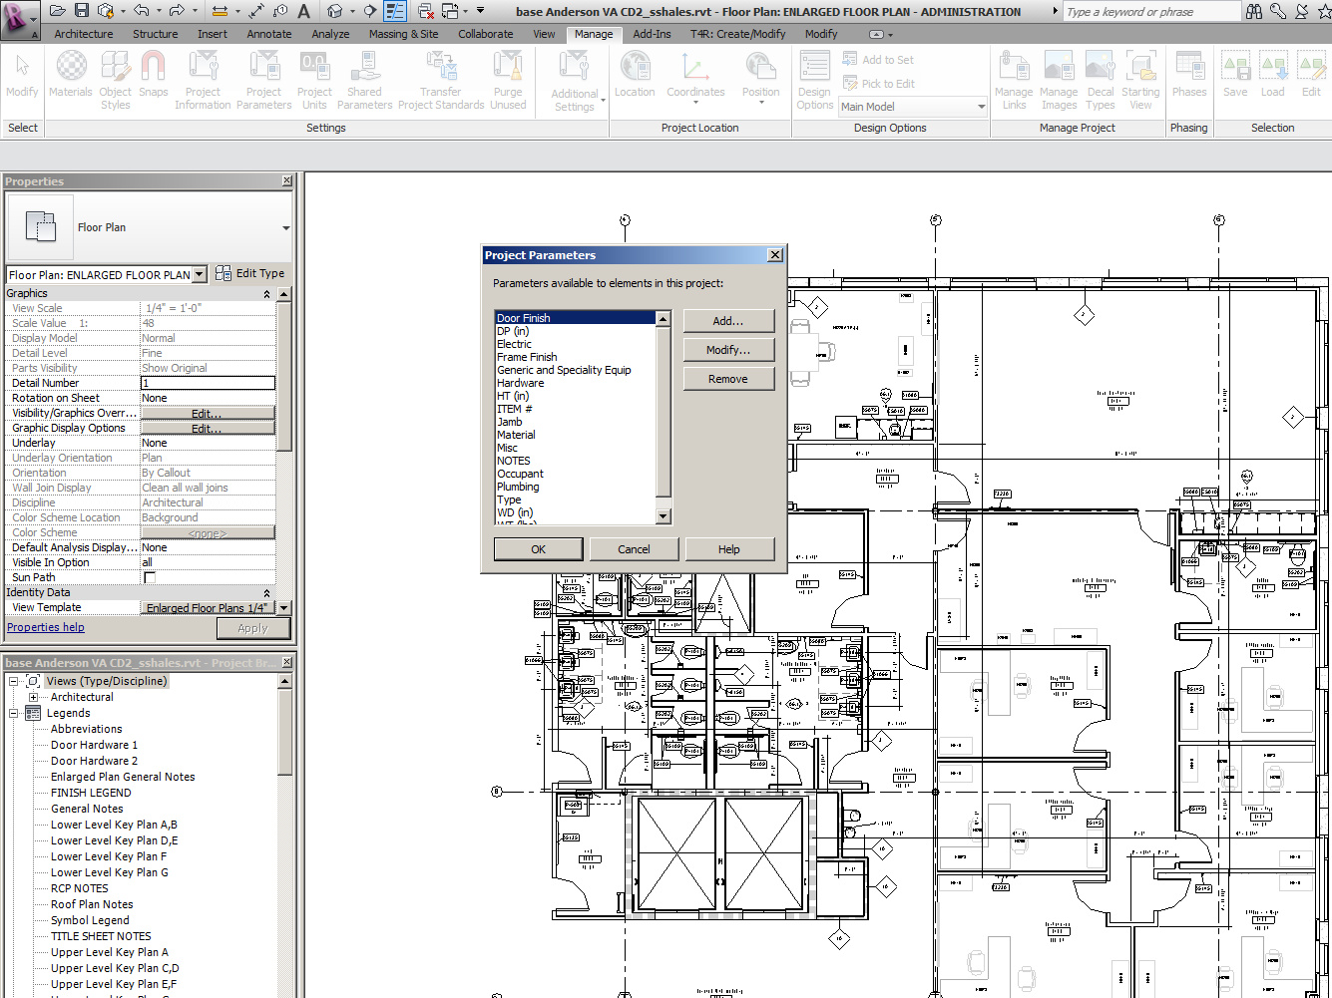Click OK in Project Parameters dialog
This screenshot has width=1332, height=998.
[x=539, y=549]
